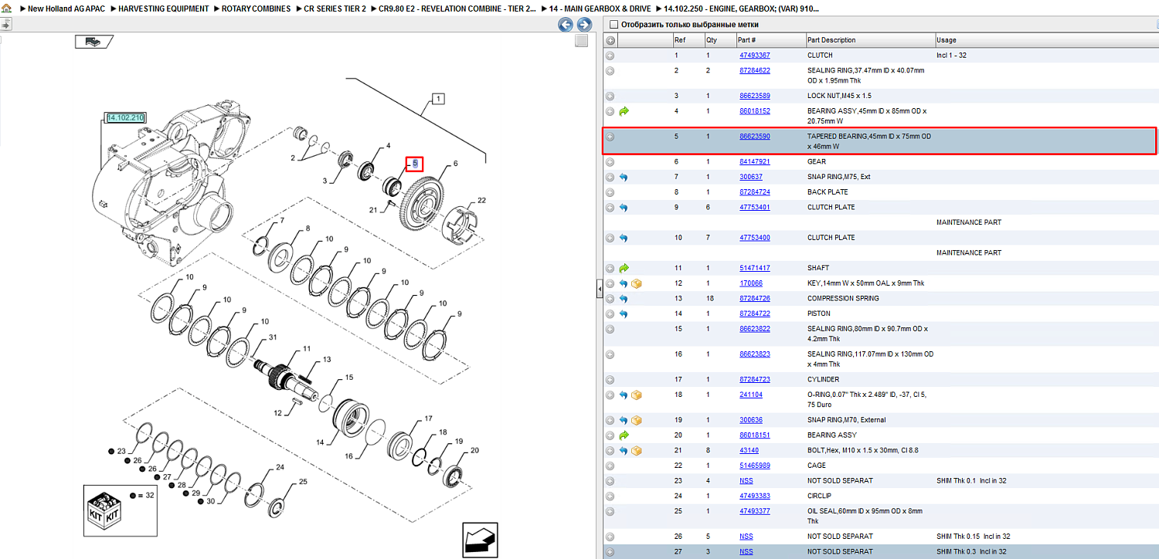Open part number 51465989 link
Viewport: 1159px width, 559px height.
tap(755, 466)
